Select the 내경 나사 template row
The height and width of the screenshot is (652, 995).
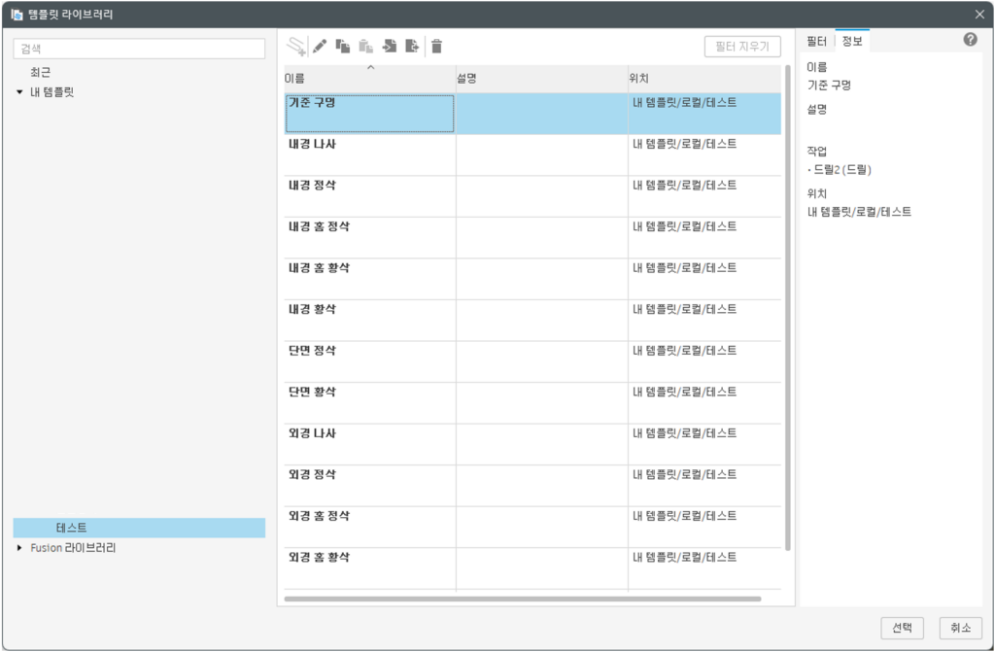(532, 154)
